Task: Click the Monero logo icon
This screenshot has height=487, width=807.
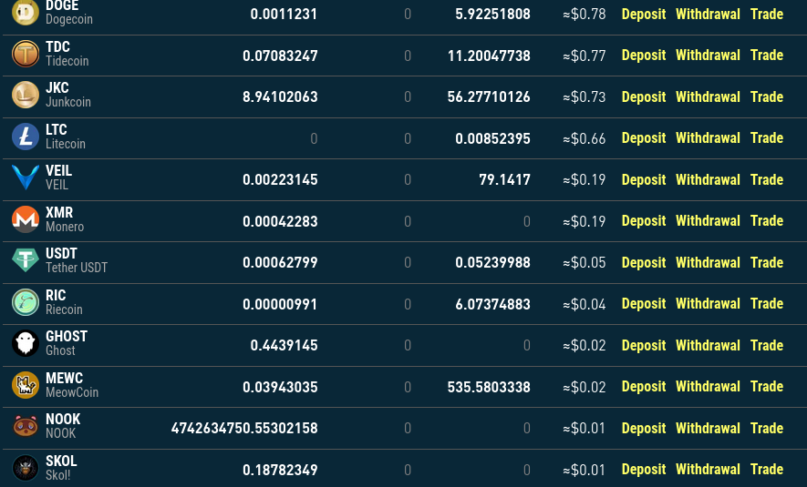Action: tap(26, 219)
